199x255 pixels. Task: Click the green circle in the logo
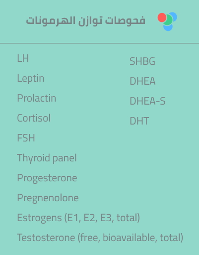point(167,20)
